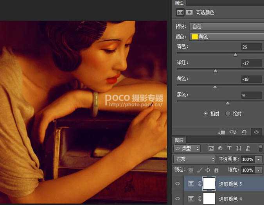Filter layers by pixel layer icon
This screenshot has height=205, width=264.
point(211,149)
